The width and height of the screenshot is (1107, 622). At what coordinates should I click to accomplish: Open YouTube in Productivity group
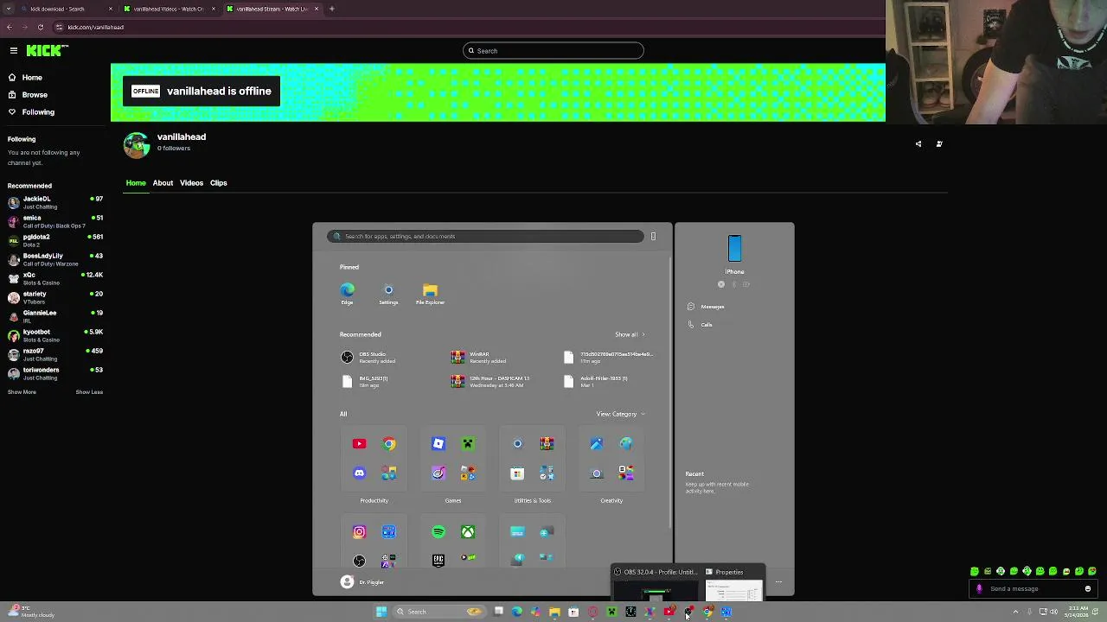[x=359, y=444]
